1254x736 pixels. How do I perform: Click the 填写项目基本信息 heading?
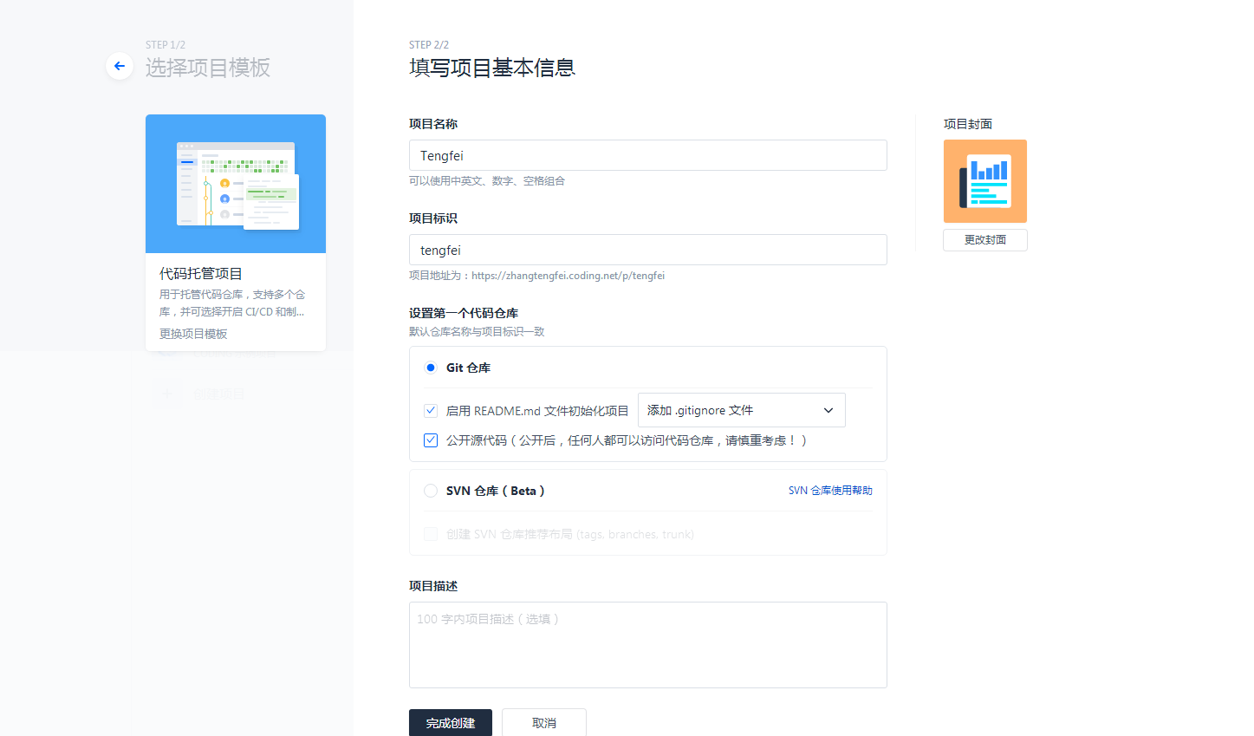tap(492, 68)
